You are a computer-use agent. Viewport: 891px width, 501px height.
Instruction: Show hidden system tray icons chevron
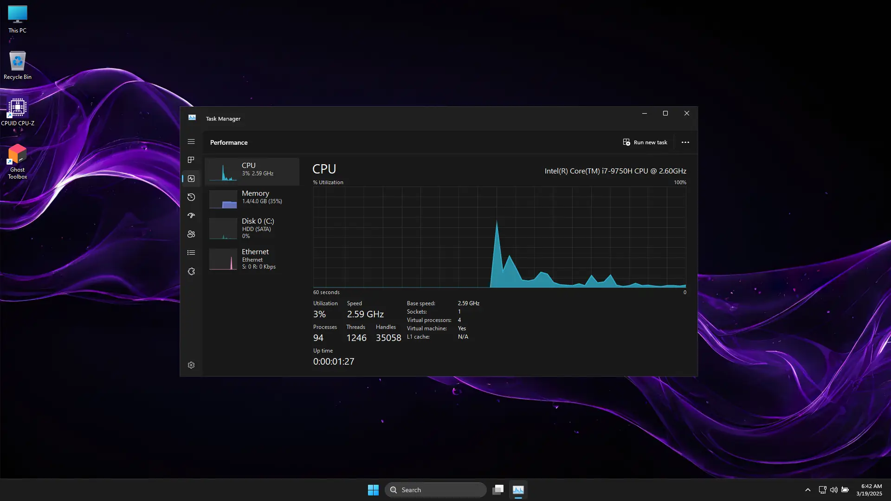[x=807, y=490]
